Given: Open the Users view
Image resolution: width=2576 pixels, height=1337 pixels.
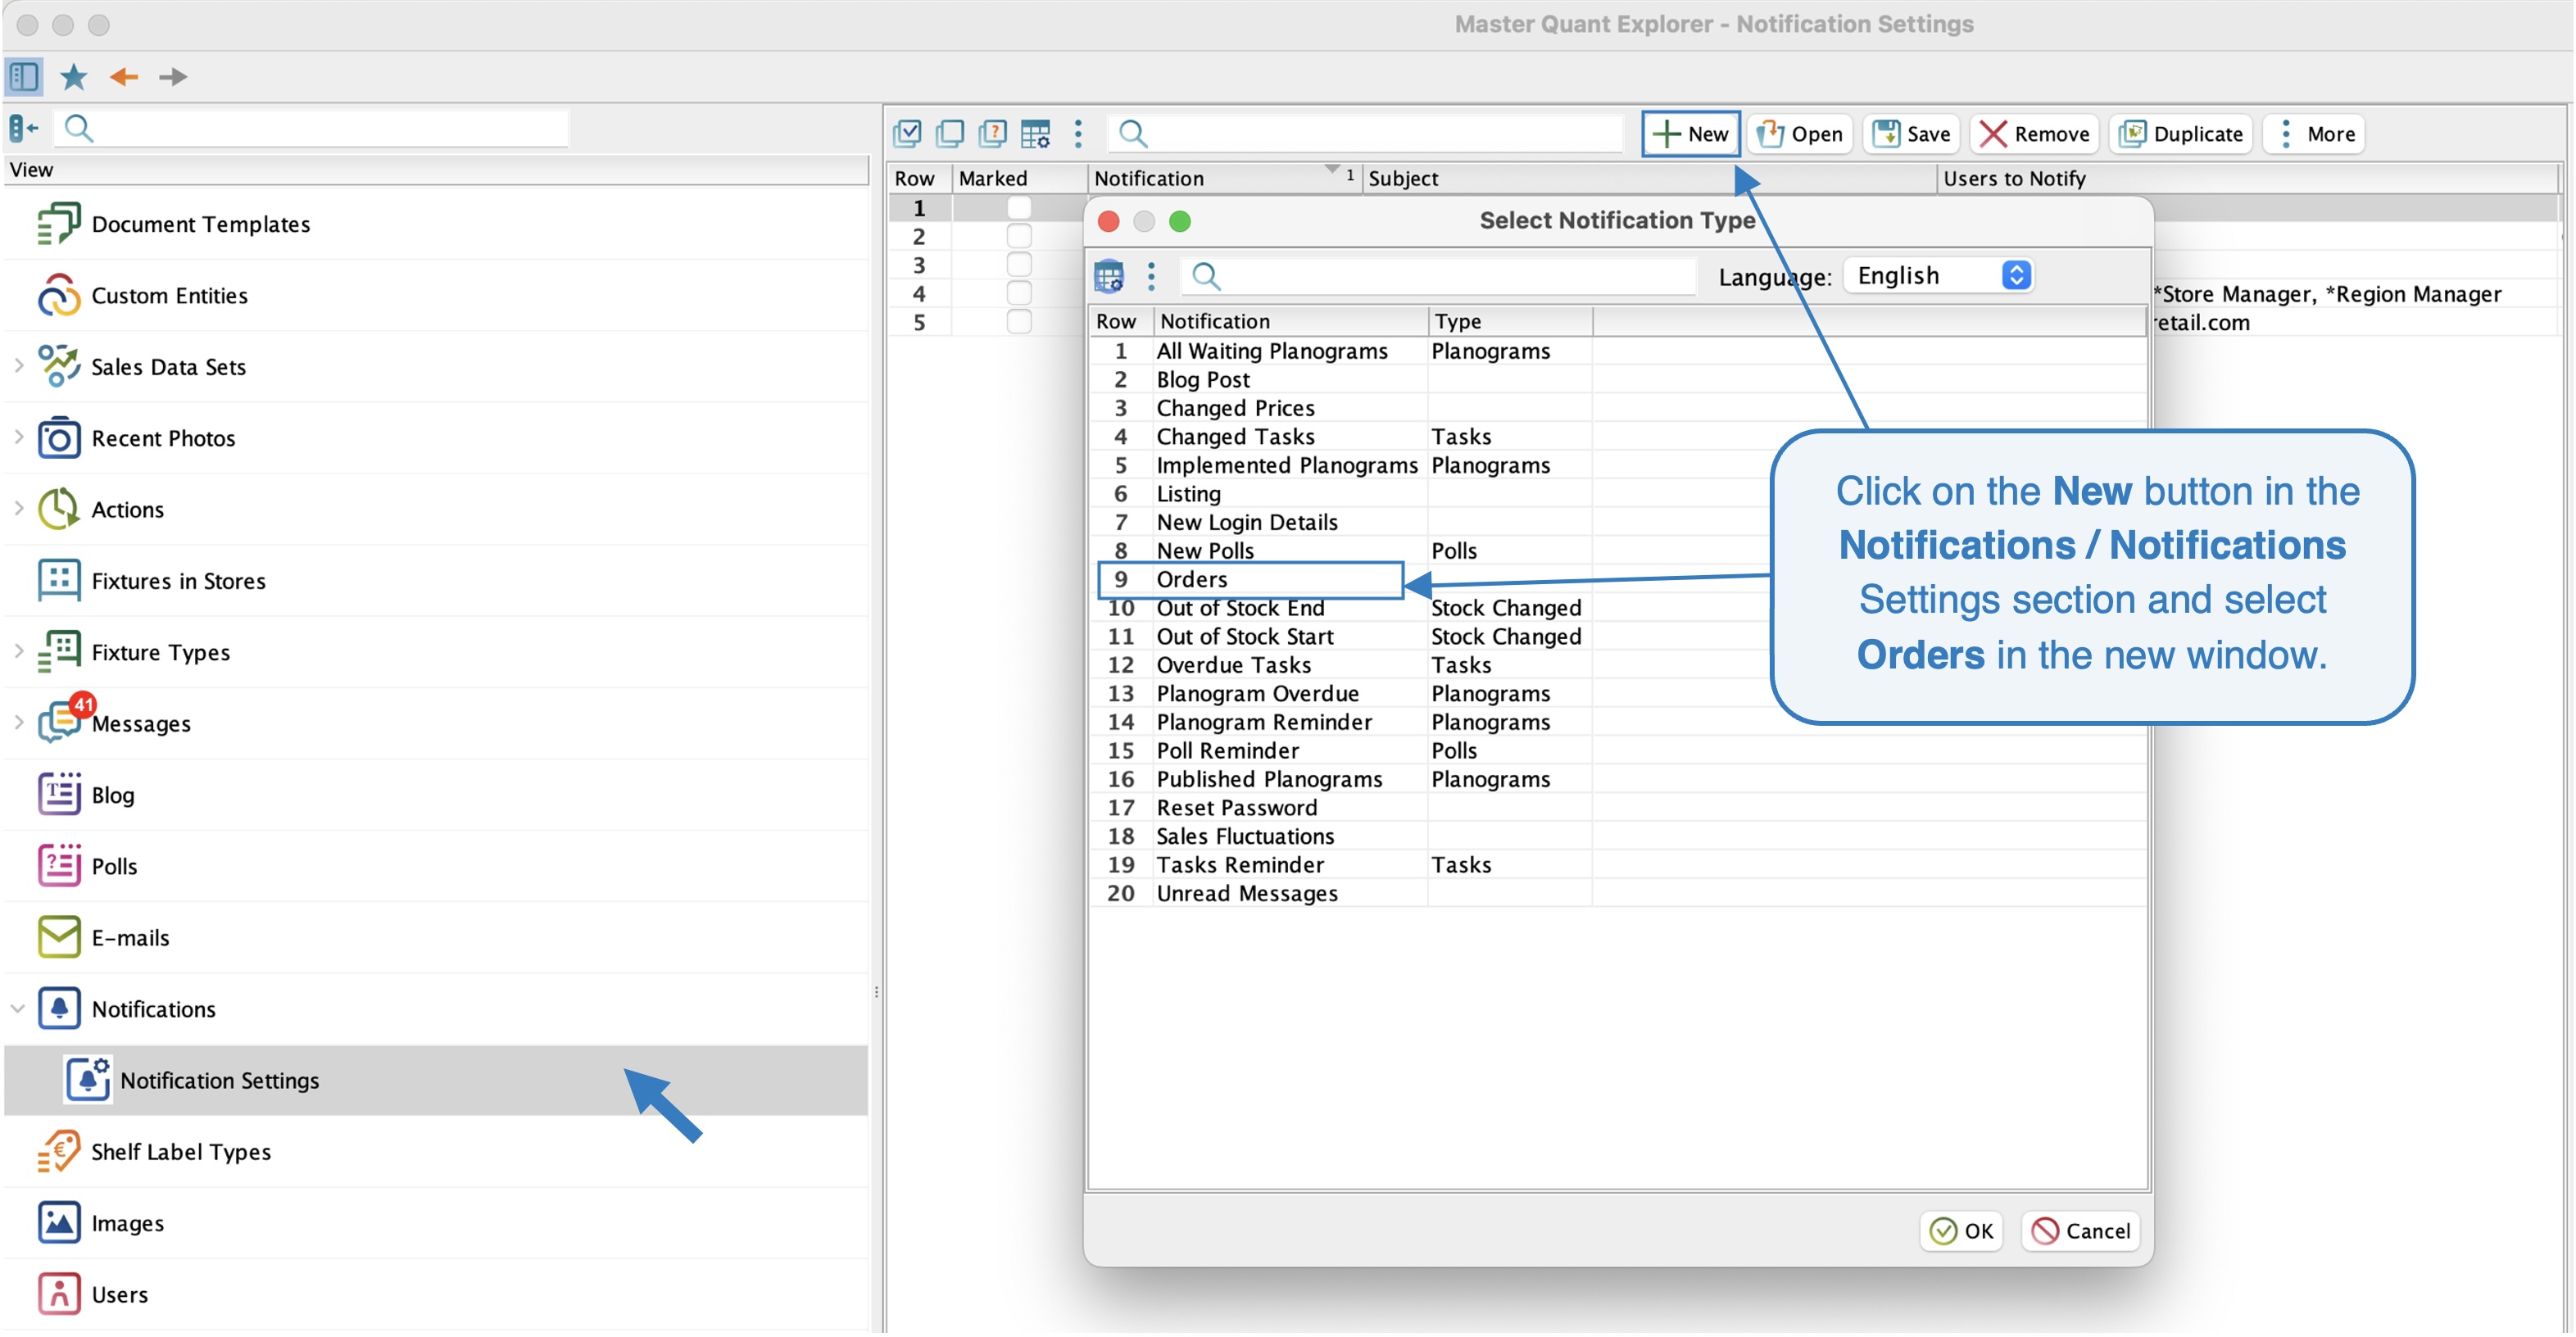Looking at the screenshot, I should coord(436,1295).
